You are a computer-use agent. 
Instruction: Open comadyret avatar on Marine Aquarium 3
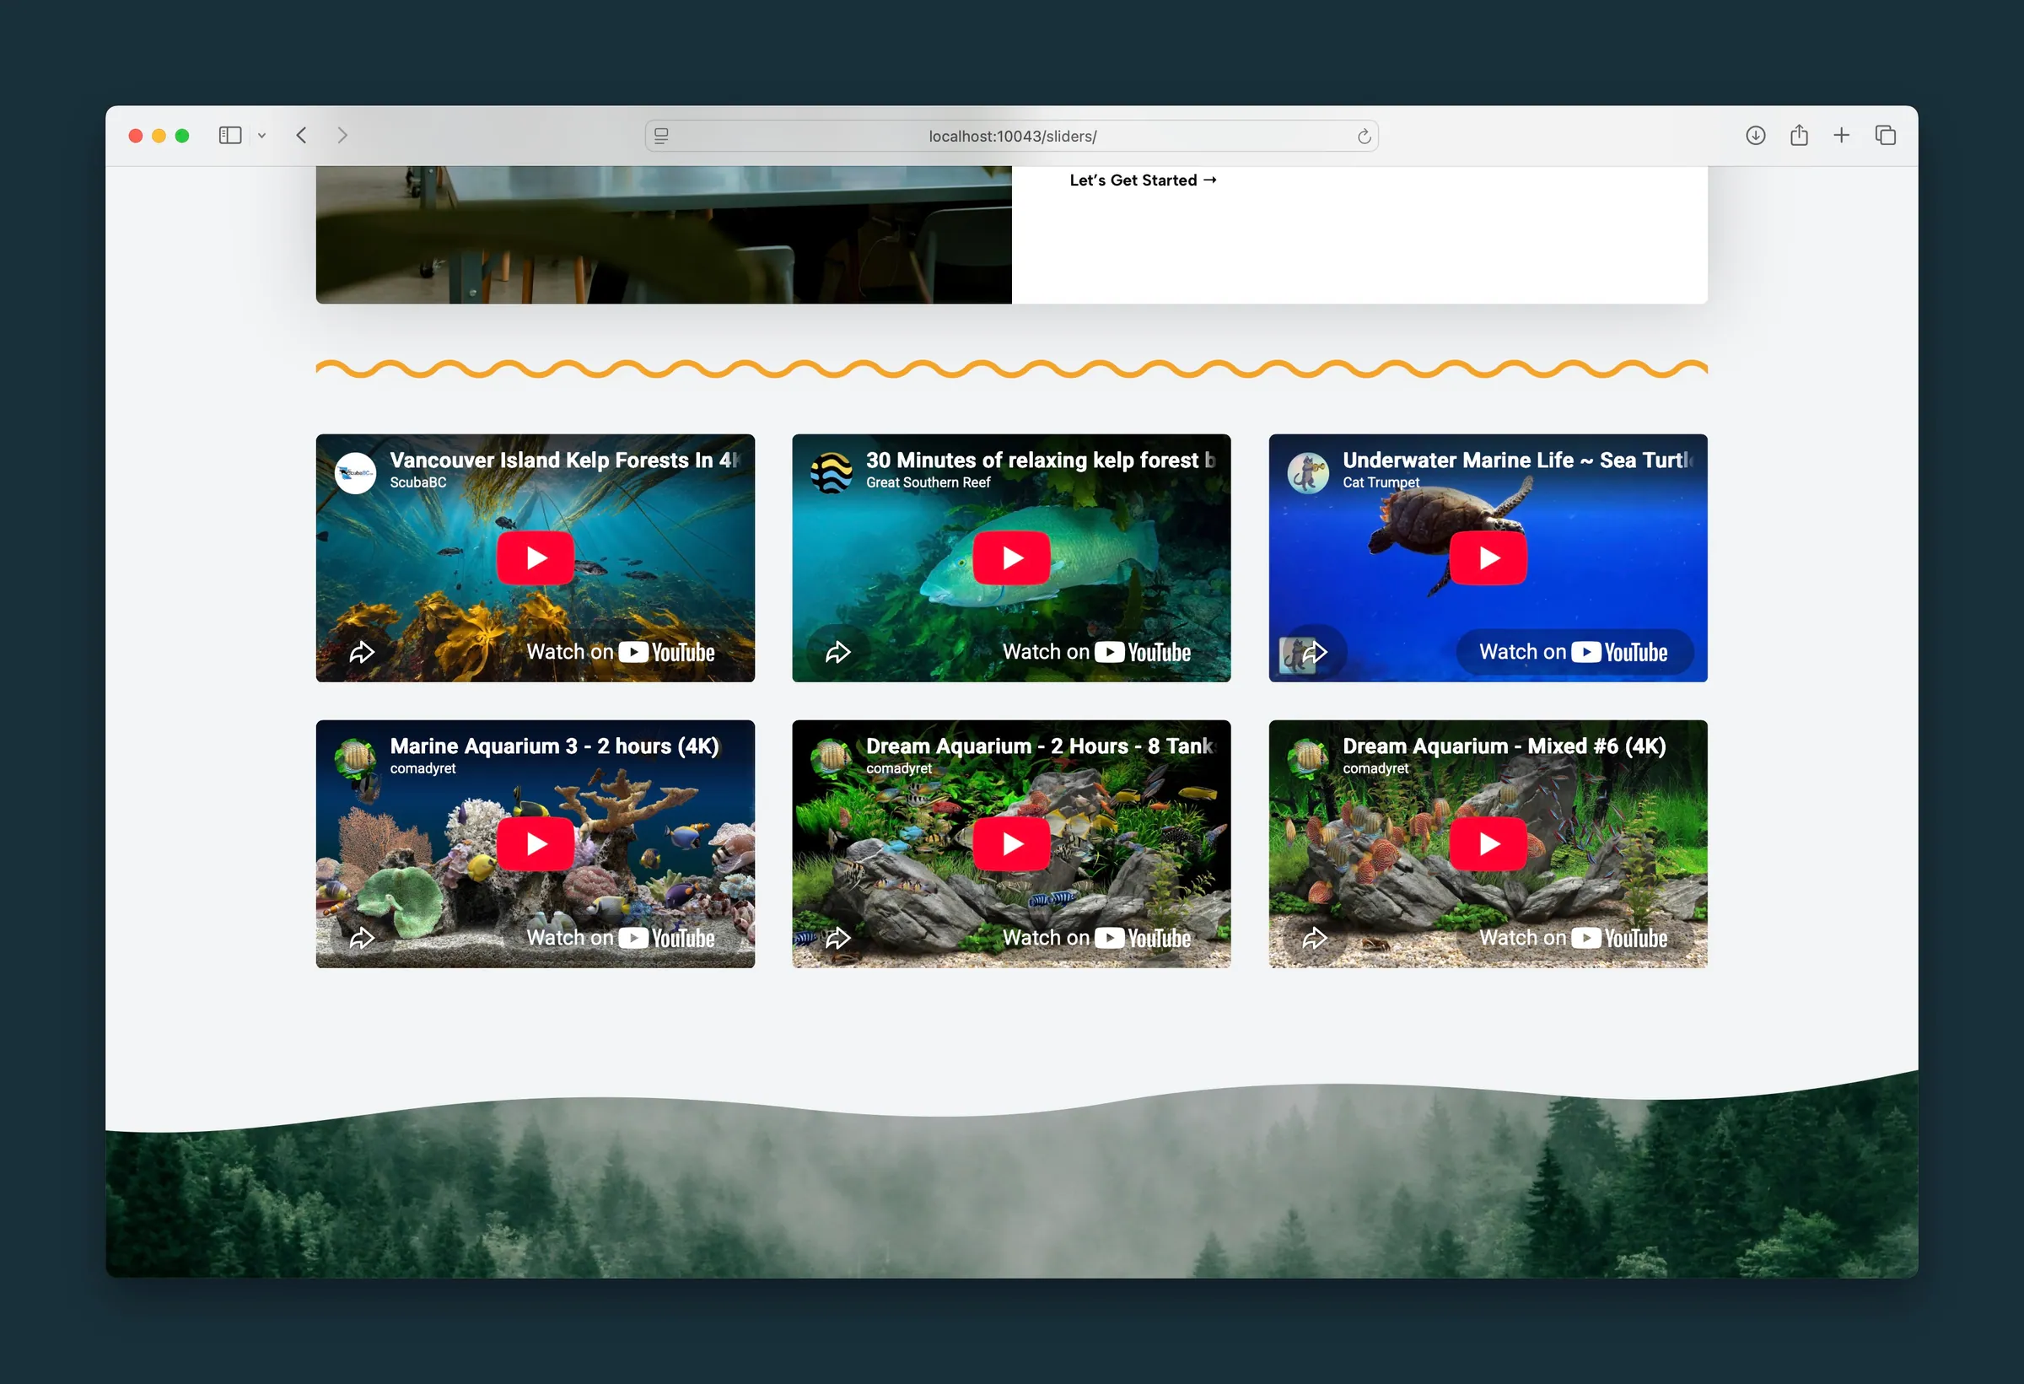pyautogui.click(x=355, y=759)
